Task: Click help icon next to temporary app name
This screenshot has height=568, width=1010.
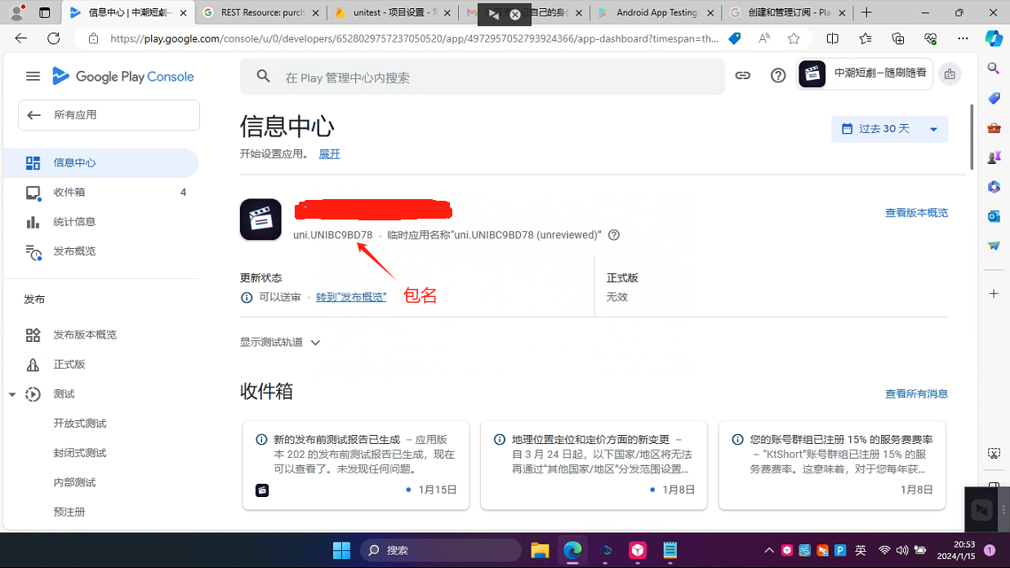Action: (x=614, y=235)
